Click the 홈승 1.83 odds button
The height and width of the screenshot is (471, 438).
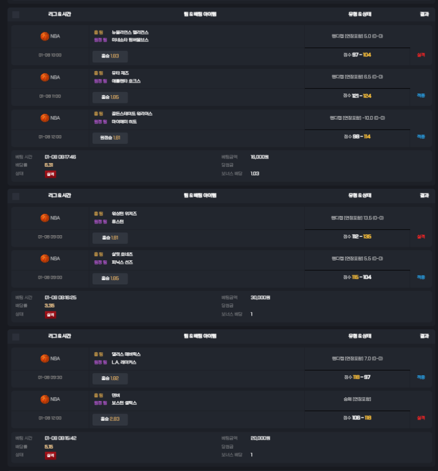[x=110, y=56]
